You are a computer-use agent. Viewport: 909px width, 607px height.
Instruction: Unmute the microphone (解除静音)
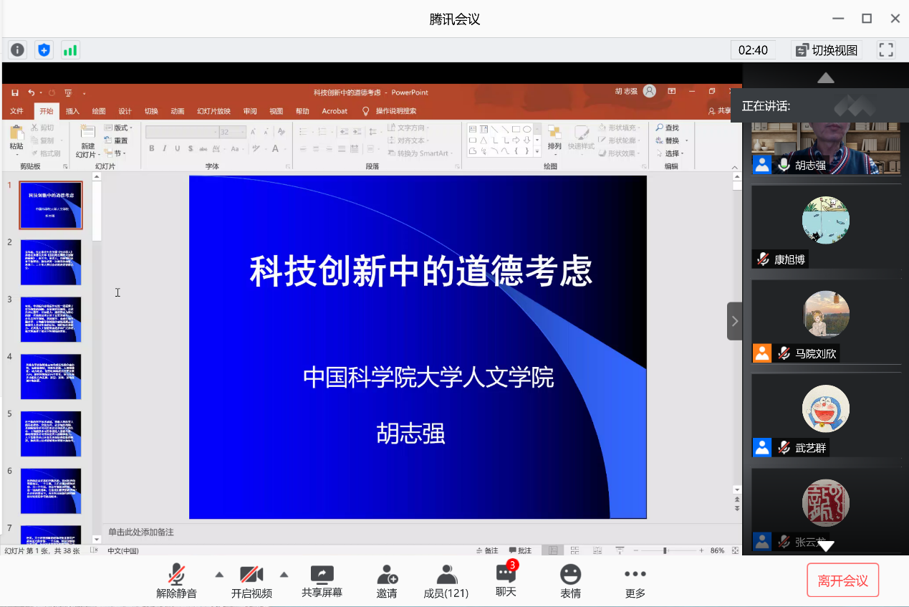pyautogui.click(x=176, y=580)
